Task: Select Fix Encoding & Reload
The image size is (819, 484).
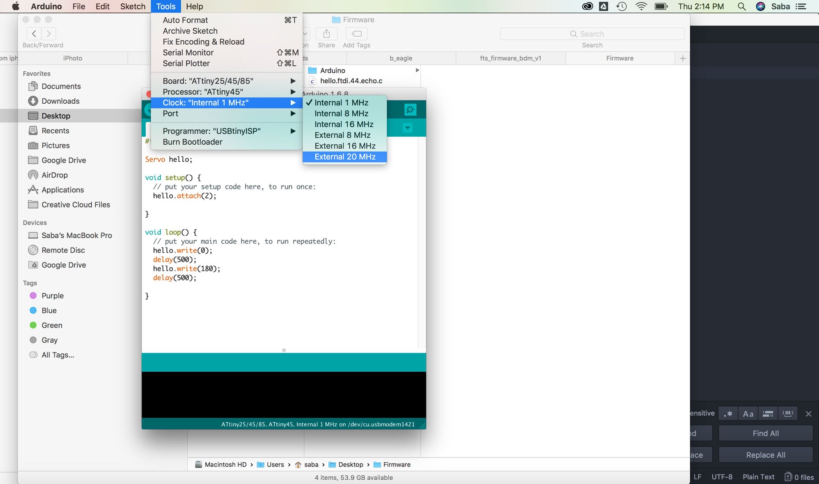Action: [x=227, y=42]
